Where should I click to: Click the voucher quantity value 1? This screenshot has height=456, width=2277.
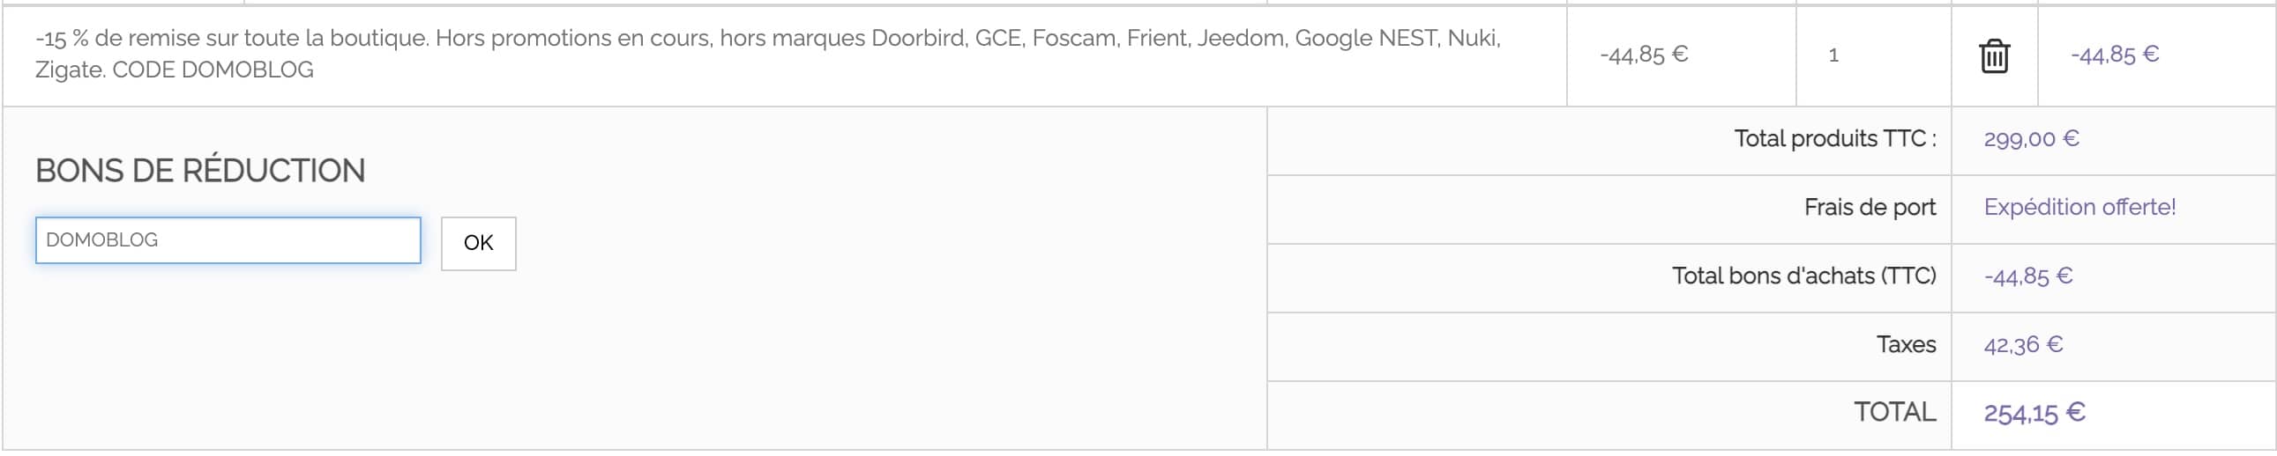point(1833,55)
